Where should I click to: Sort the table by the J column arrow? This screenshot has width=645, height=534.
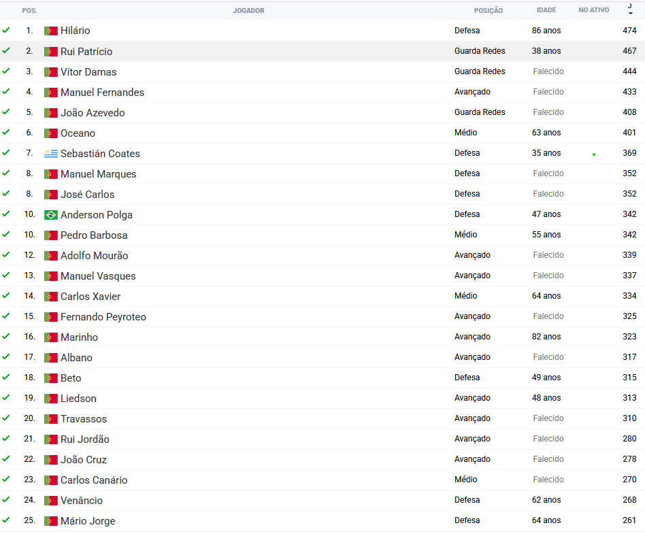pos(630,13)
